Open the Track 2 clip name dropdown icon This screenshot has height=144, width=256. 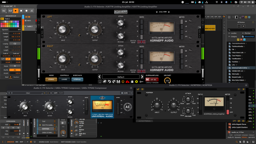[2, 19]
